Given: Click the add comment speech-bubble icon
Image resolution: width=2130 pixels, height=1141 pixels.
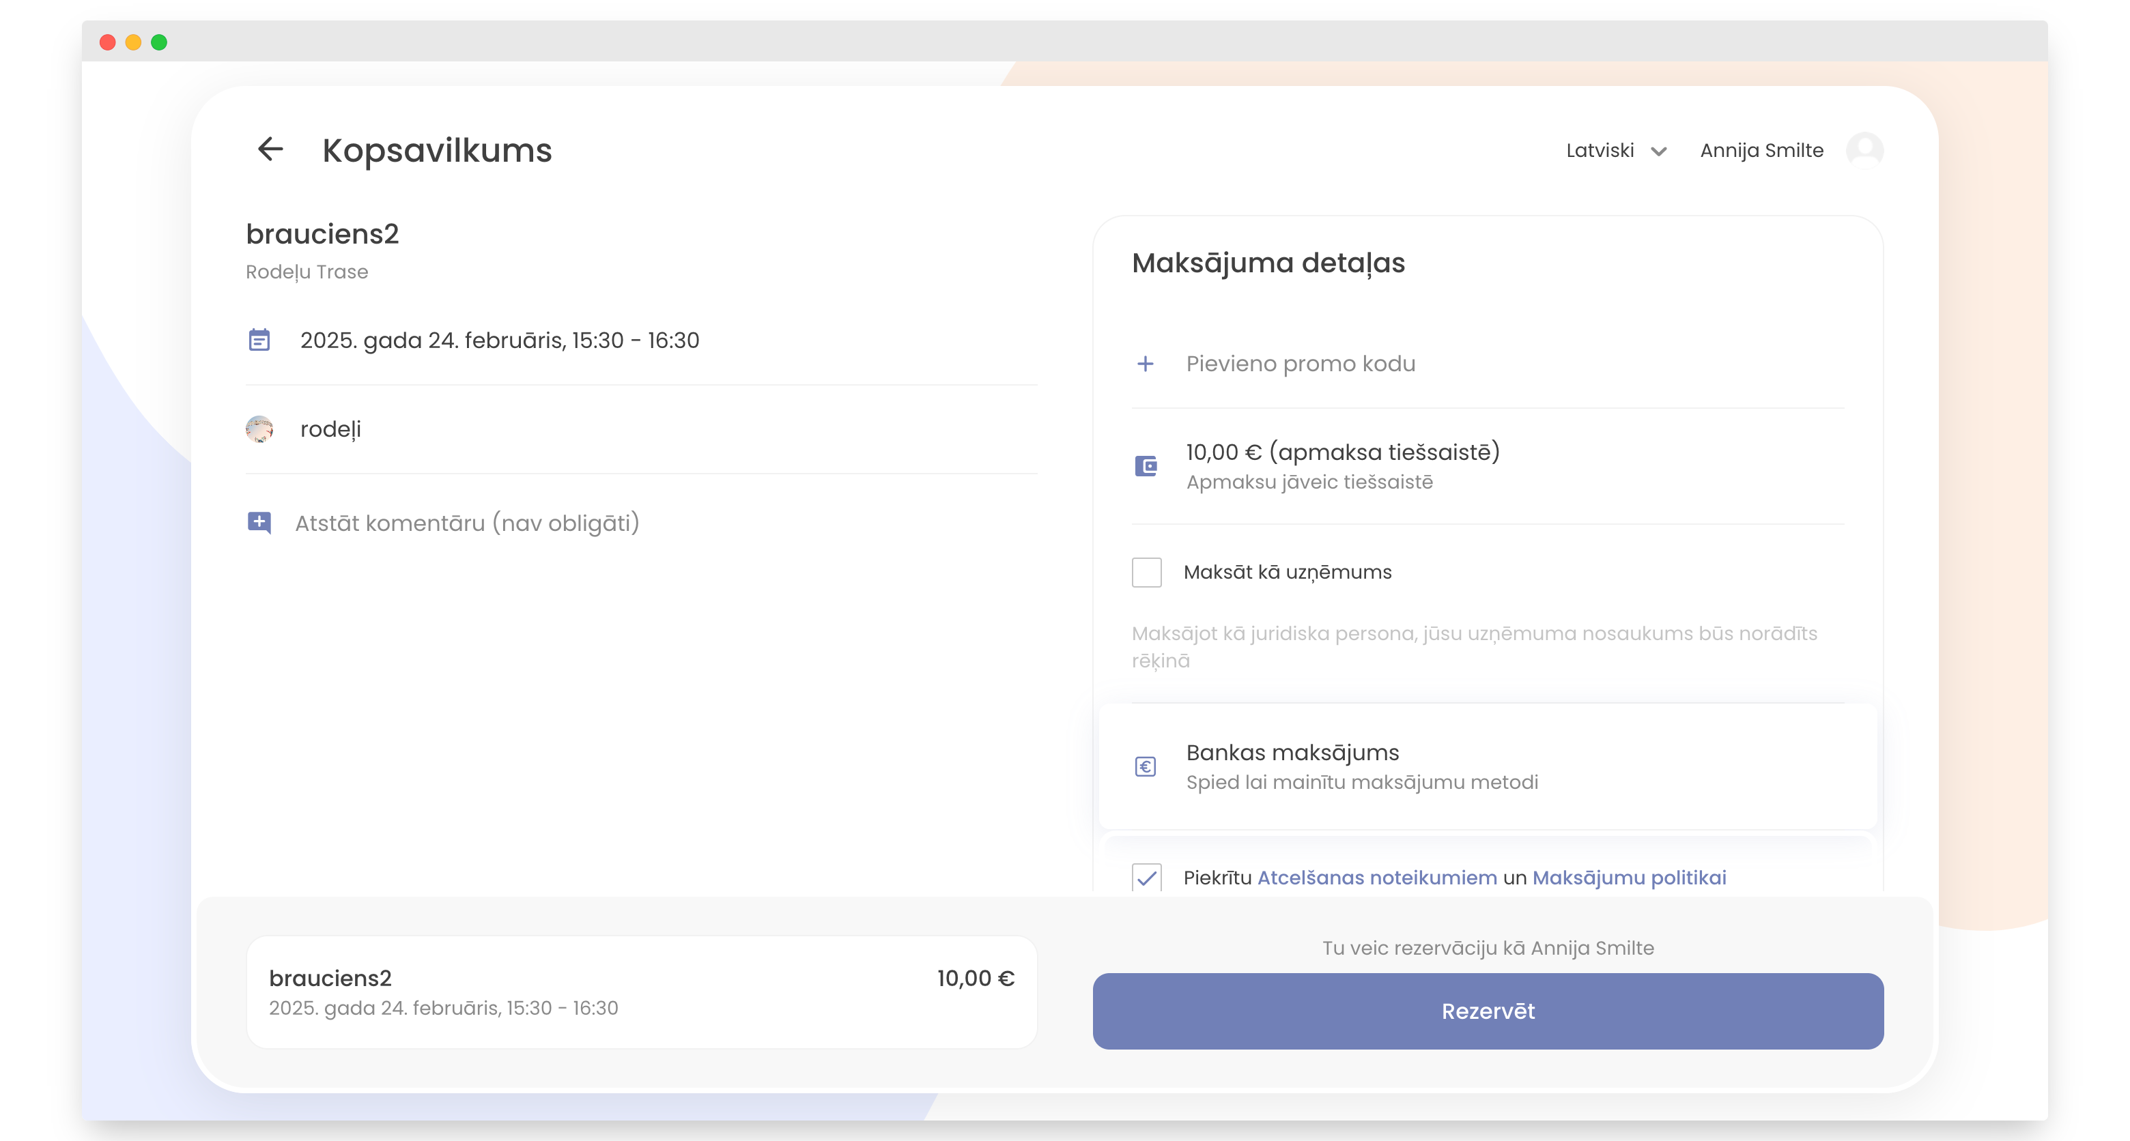Looking at the screenshot, I should point(259,523).
